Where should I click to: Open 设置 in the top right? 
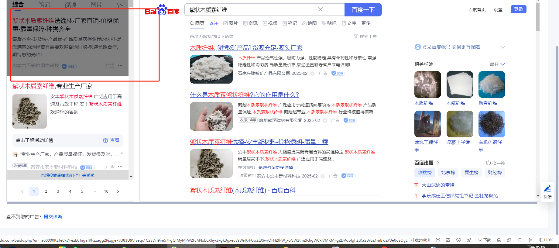[498, 10]
